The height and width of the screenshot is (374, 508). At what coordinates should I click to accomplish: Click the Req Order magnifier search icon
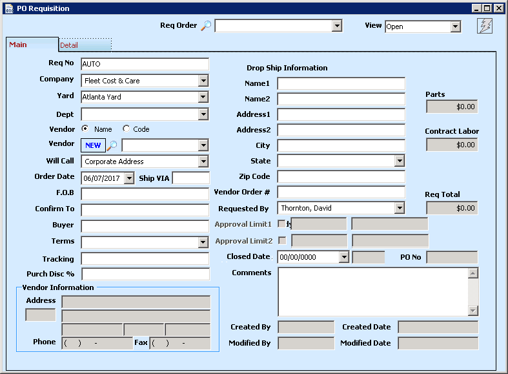pos(206,26)
